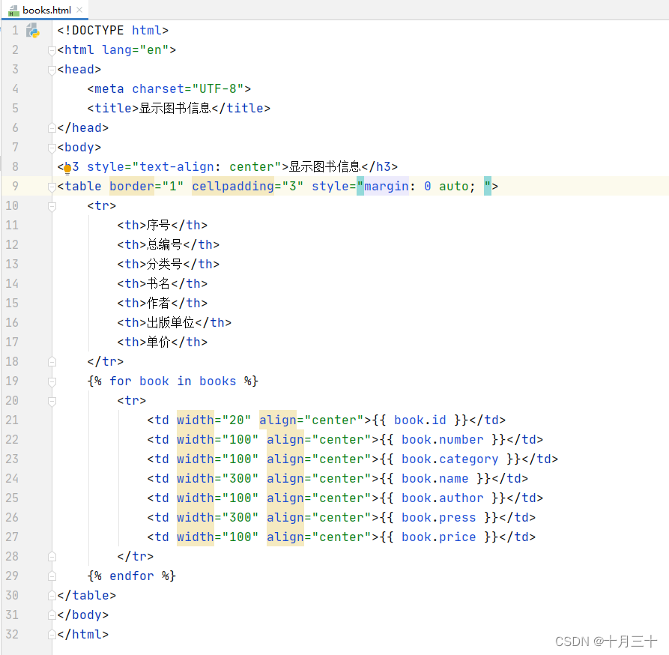This screenshot has width=669, height=655.
Task: Click the lang="en" attribute
Action: pos(136,50)
